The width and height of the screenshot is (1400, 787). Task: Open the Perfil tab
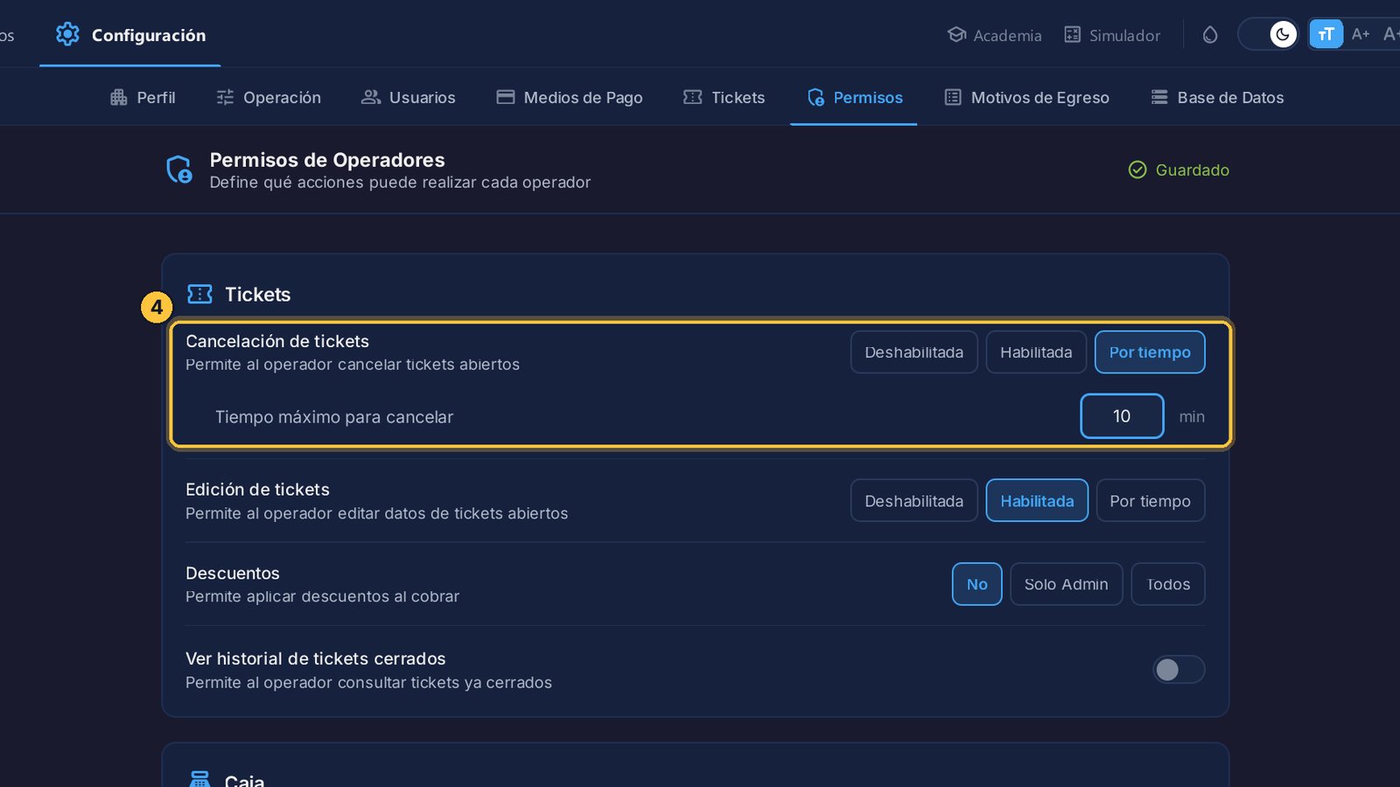[x=143, y=97]
